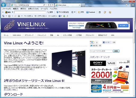Open the ページ(P) dropdown

28,16
